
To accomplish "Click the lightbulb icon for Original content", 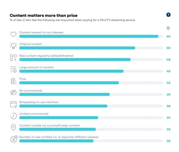I will 13,46.
